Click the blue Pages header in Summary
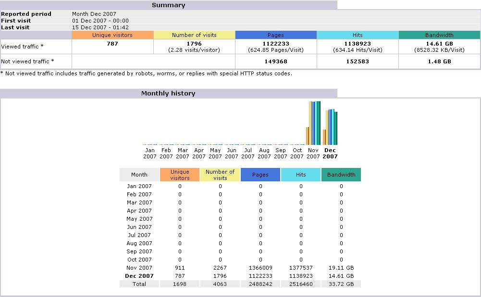The height and width of the screenshot is (297, 481). point(276,35)
